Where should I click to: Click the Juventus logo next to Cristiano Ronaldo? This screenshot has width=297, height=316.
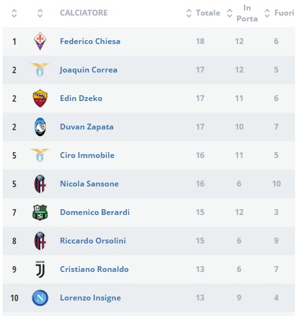[x=40, y=269]
